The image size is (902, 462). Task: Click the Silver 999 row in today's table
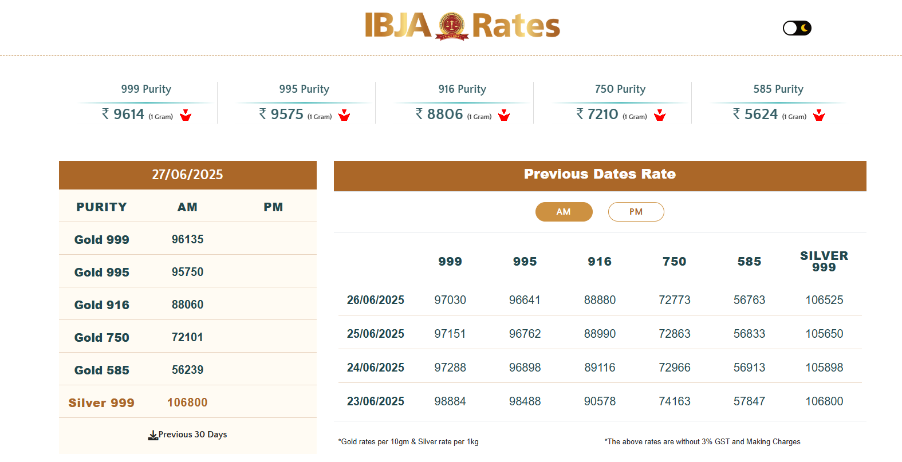(x=188, y=402)
